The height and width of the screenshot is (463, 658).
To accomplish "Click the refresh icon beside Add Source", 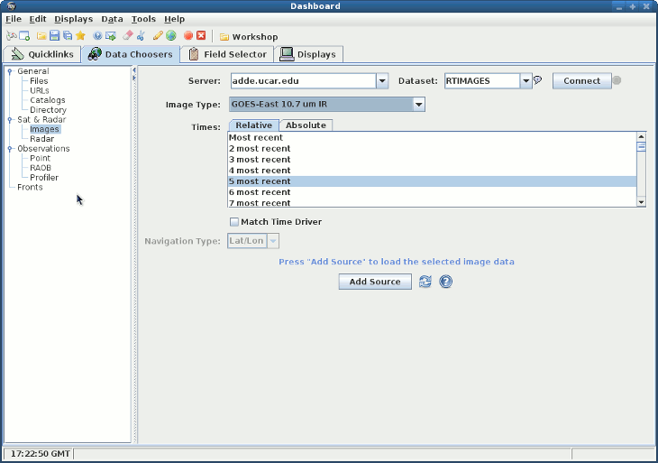I will click(425, 282).
